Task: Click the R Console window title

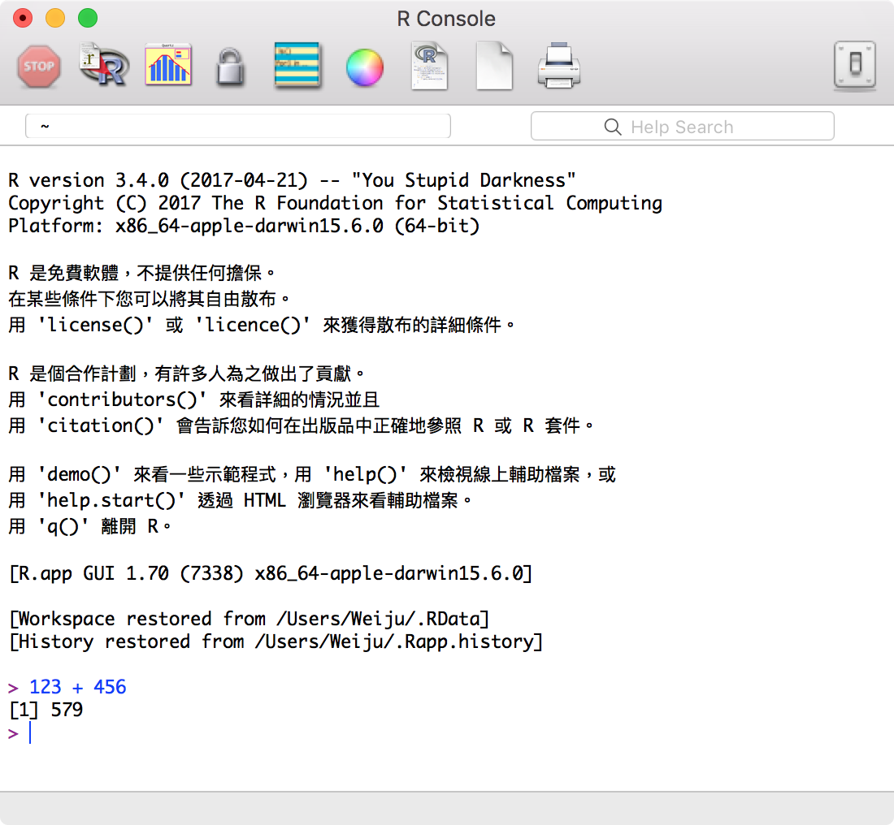Action: [x=446, y=19]
